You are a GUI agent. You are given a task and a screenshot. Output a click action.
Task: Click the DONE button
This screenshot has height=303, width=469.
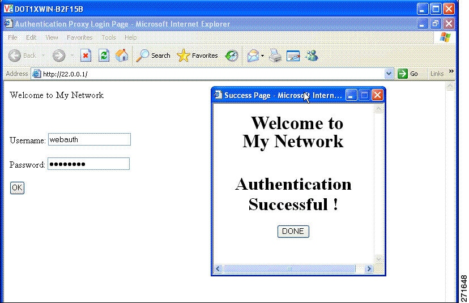pos(293,231)
